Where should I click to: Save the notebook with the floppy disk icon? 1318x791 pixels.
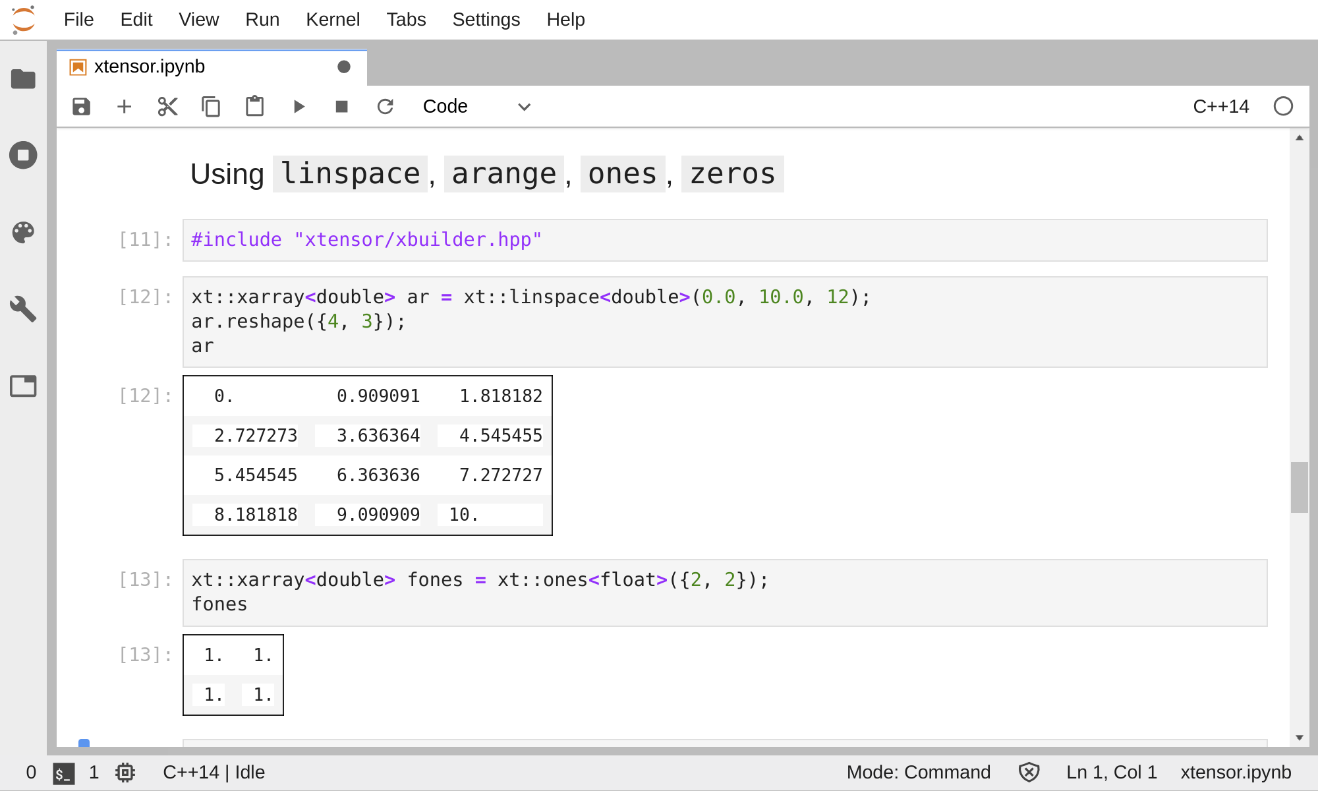81,107
